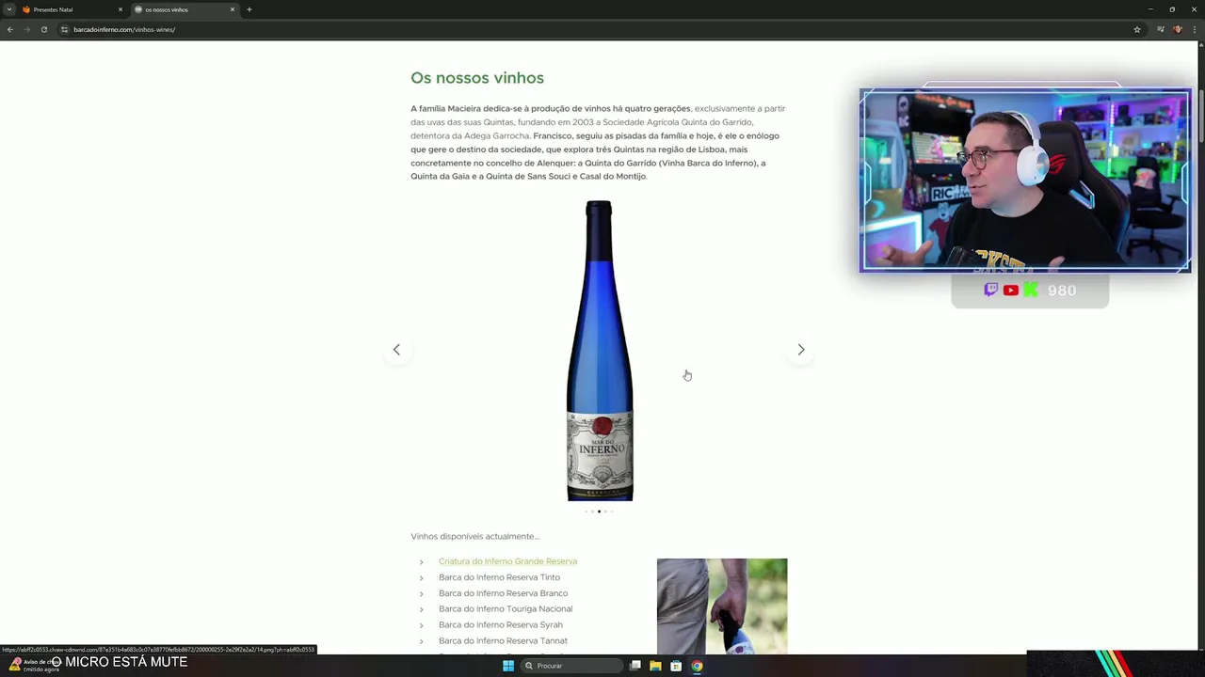Open Barca do Inferno Reserva Branco link
The height and width of the screenshot is (677, 1205).
coord(503,593)
